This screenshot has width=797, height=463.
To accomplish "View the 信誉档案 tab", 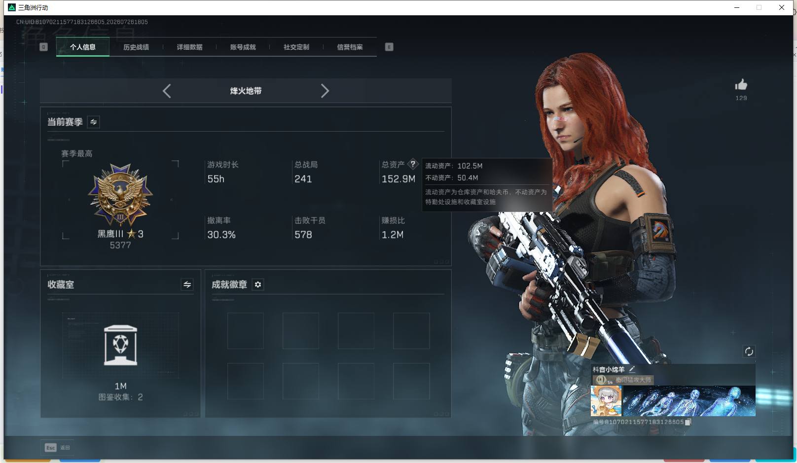I will pos(350,47).
